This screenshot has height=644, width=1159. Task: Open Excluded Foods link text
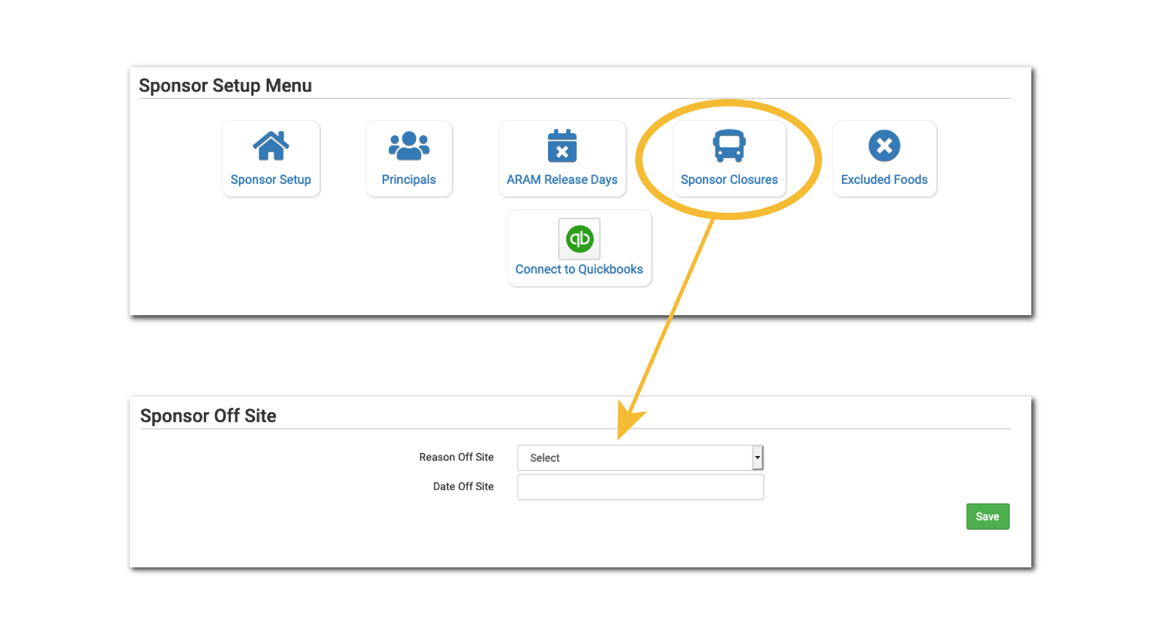point(884,180)
